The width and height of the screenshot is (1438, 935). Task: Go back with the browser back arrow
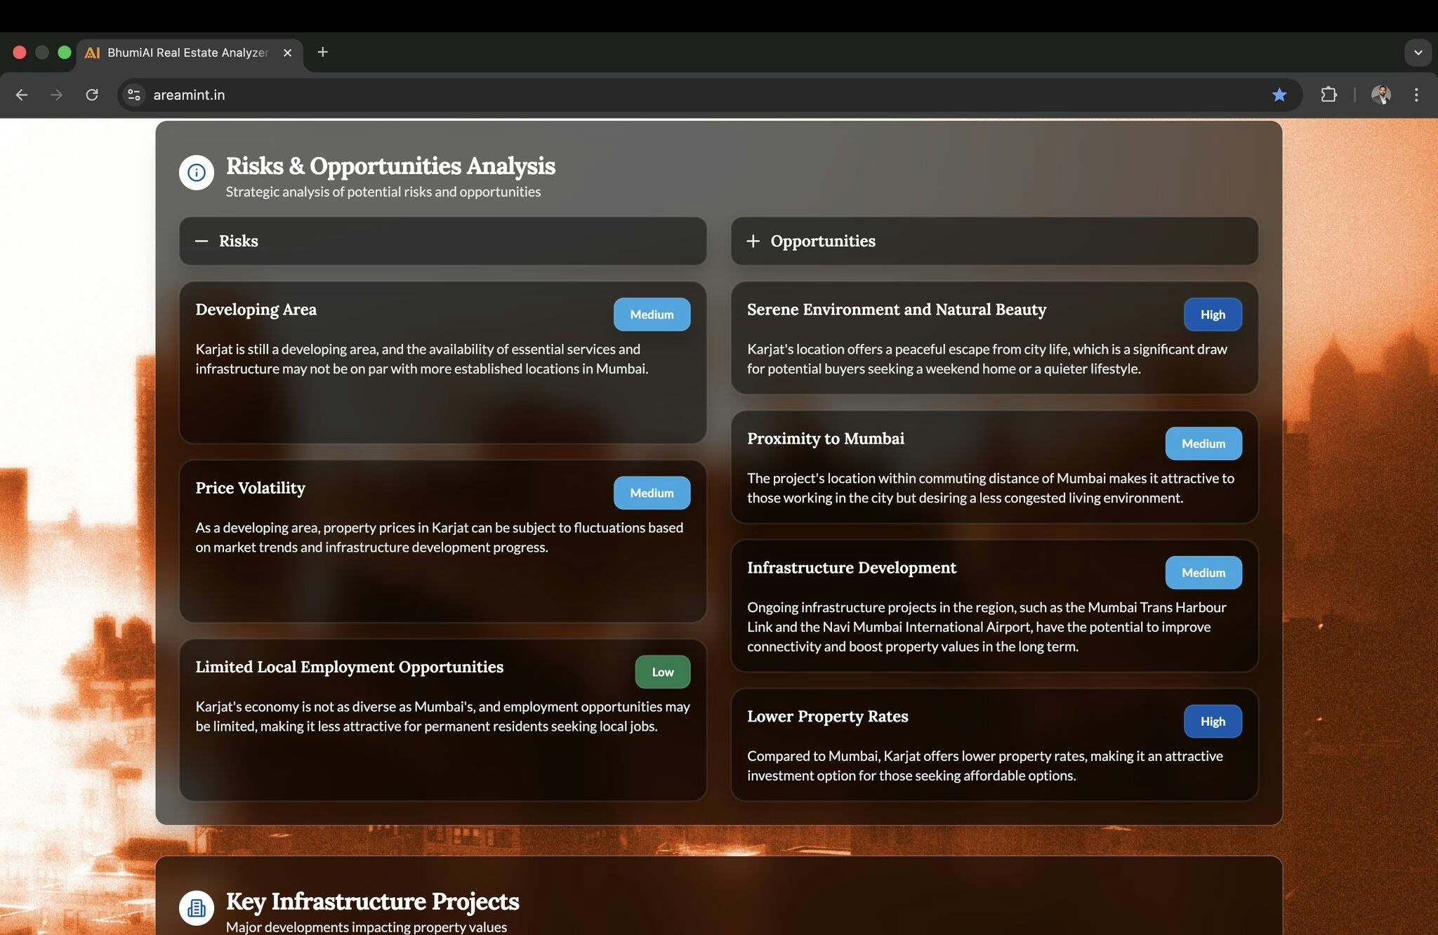22,95
